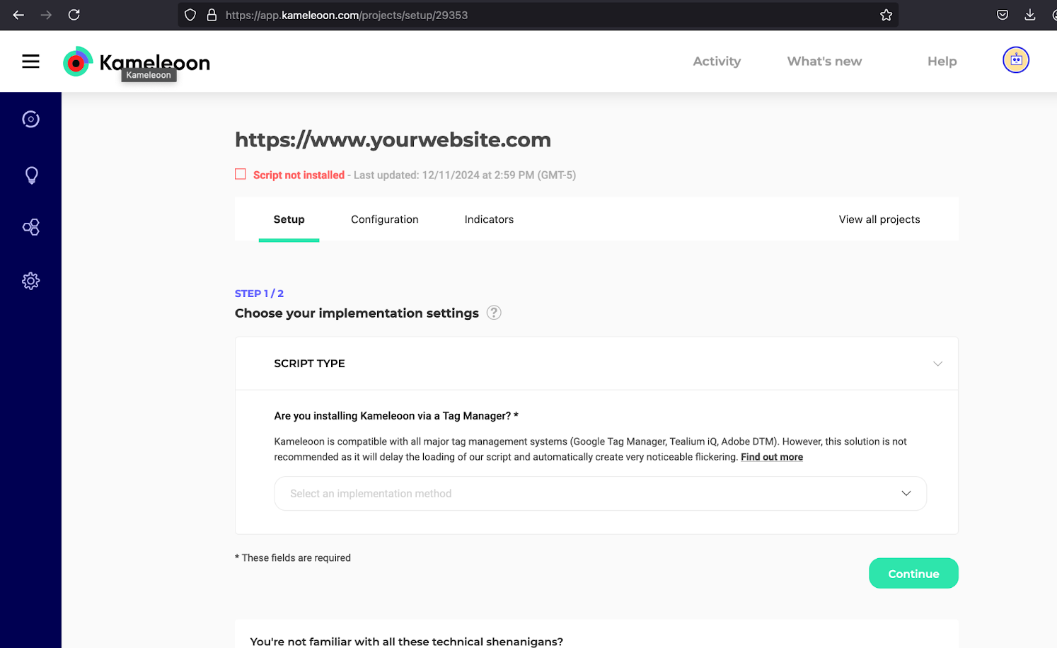Open the hamburger navigation menu
The image size is (1057, 648).
coord(30,62)
